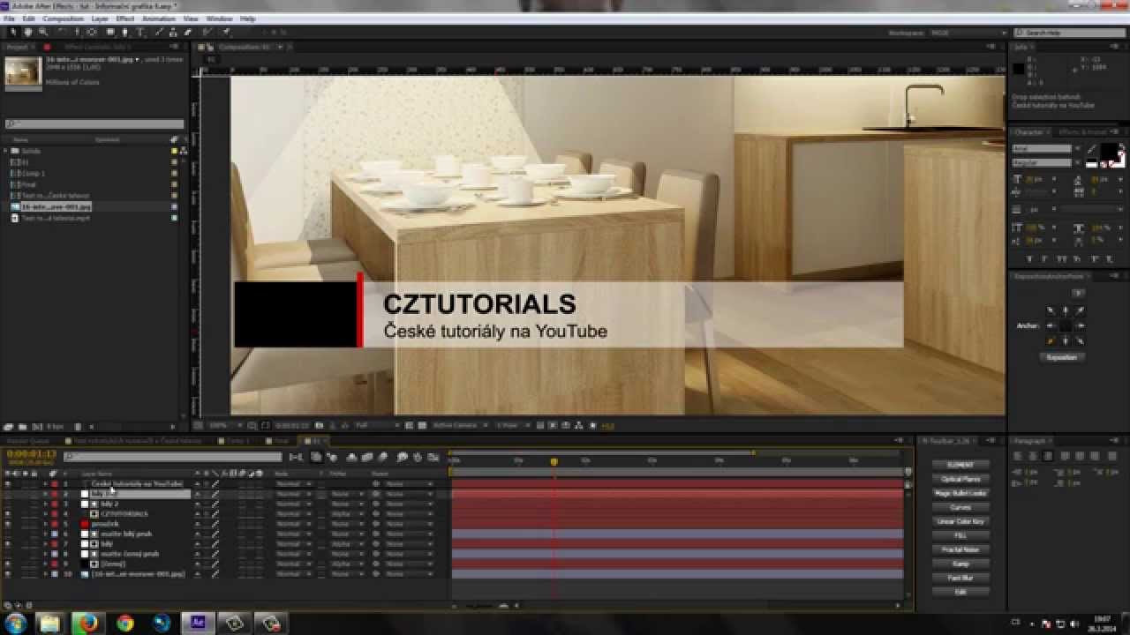Click the Fractal Noise button
The height and width of the screenshot is (635, 1130).
[960, 549]
